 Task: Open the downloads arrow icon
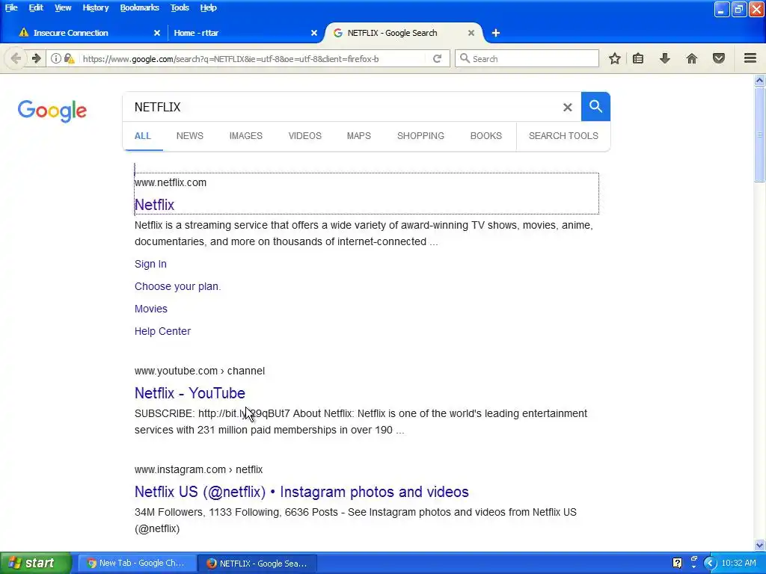click(665, 58)
